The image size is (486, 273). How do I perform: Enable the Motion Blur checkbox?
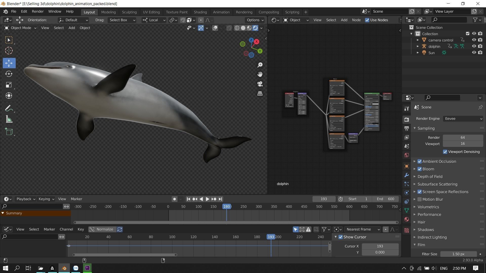[419, 199]
